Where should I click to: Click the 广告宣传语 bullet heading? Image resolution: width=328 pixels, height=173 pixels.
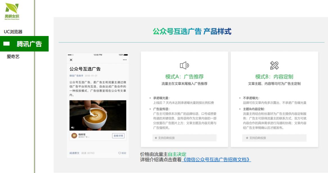(x=161, y=109)
